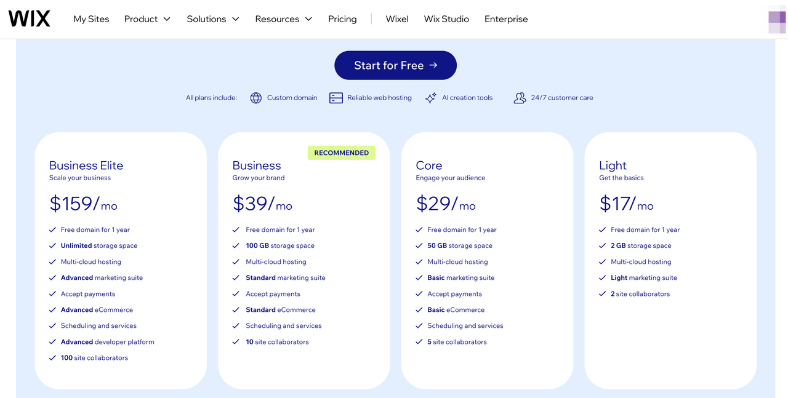Open the Wix Studio page
Image resolution: width=788 pixels, height=398 pixels.
pos(446,19)
